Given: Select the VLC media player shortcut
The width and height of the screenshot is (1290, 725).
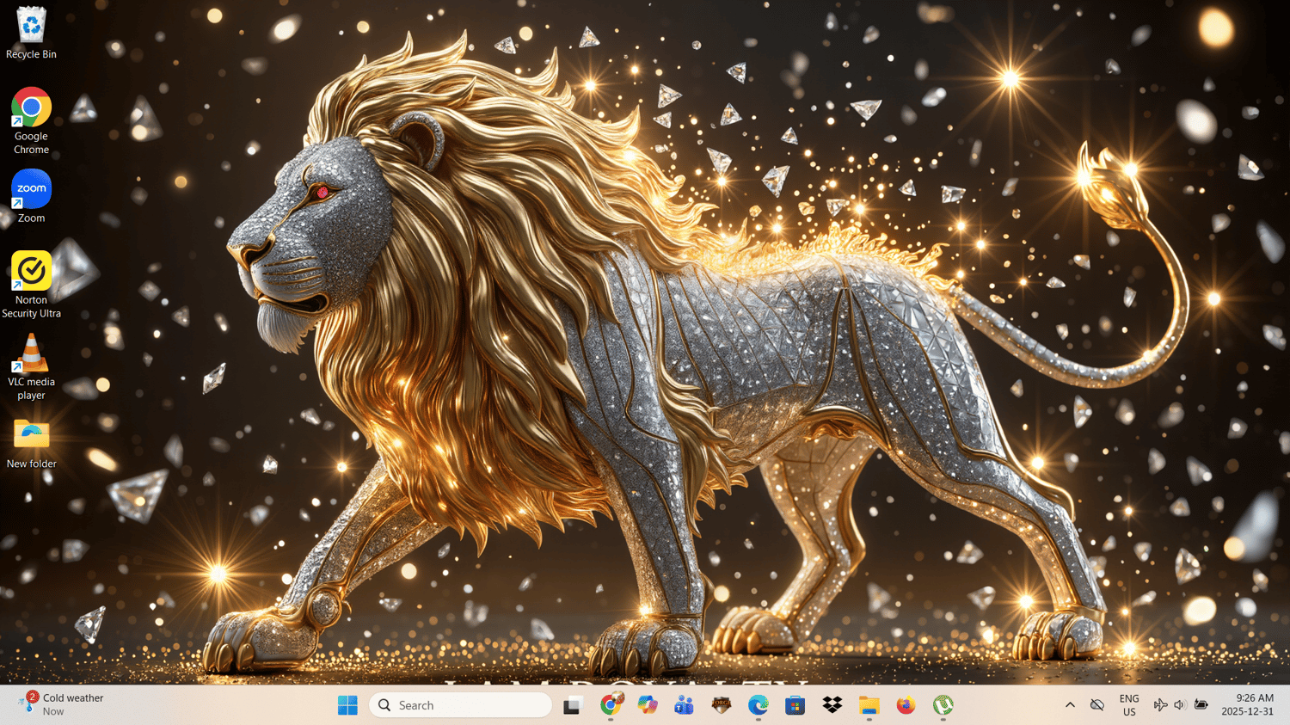Looking at the screenshot, I should pyautogui.click(x=31, y=367).
